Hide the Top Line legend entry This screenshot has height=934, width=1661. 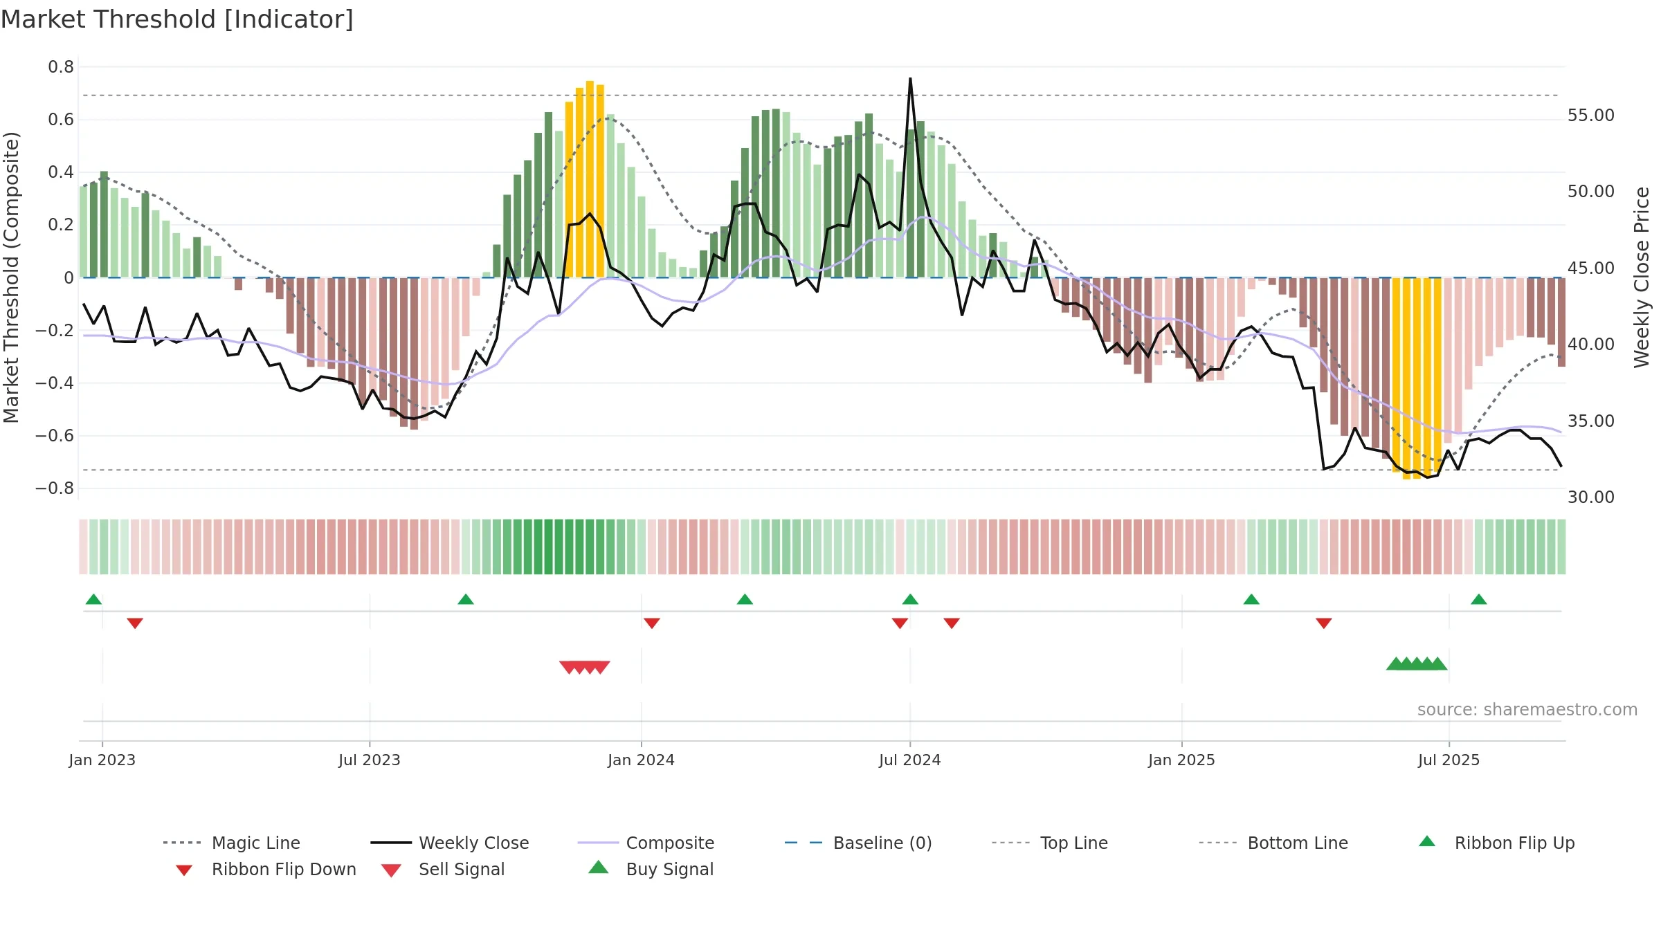(1050, 843)
